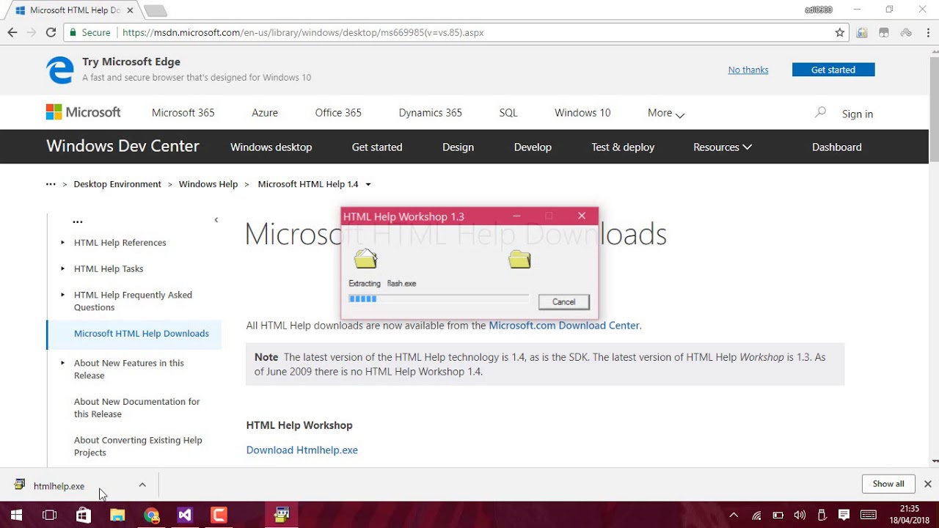Screen dimensions: 939x528
Task: Dismiss Edge promo with No thanks
Action: click(x=748, y=70)
